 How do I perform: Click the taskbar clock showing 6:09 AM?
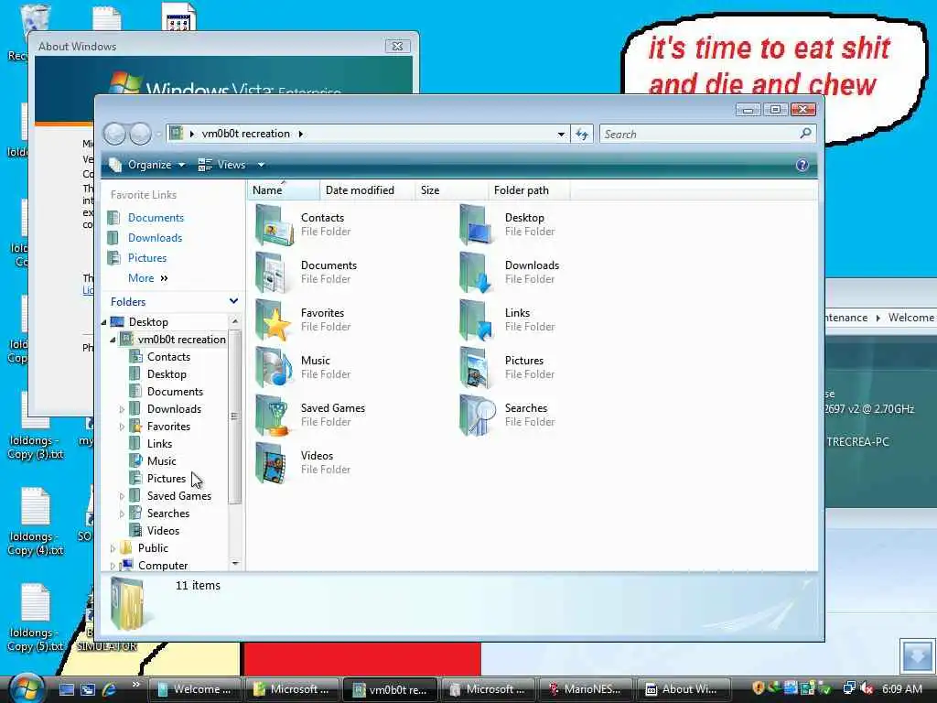coord(901,689)
